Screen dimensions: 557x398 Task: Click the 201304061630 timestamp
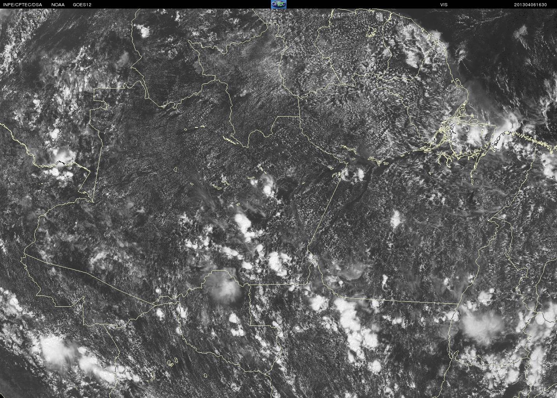(x=531, y=5)
